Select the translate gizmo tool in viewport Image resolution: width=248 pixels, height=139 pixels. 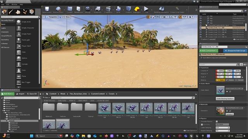148,17
